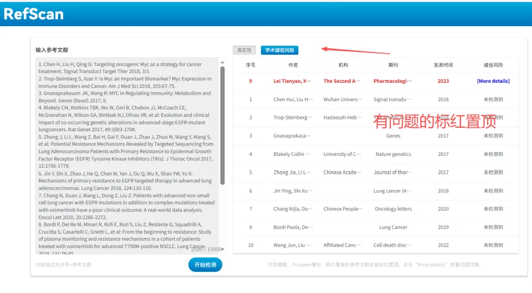
Task: Click the Nature genetics journal cell
Action: [x=393, y=154]
